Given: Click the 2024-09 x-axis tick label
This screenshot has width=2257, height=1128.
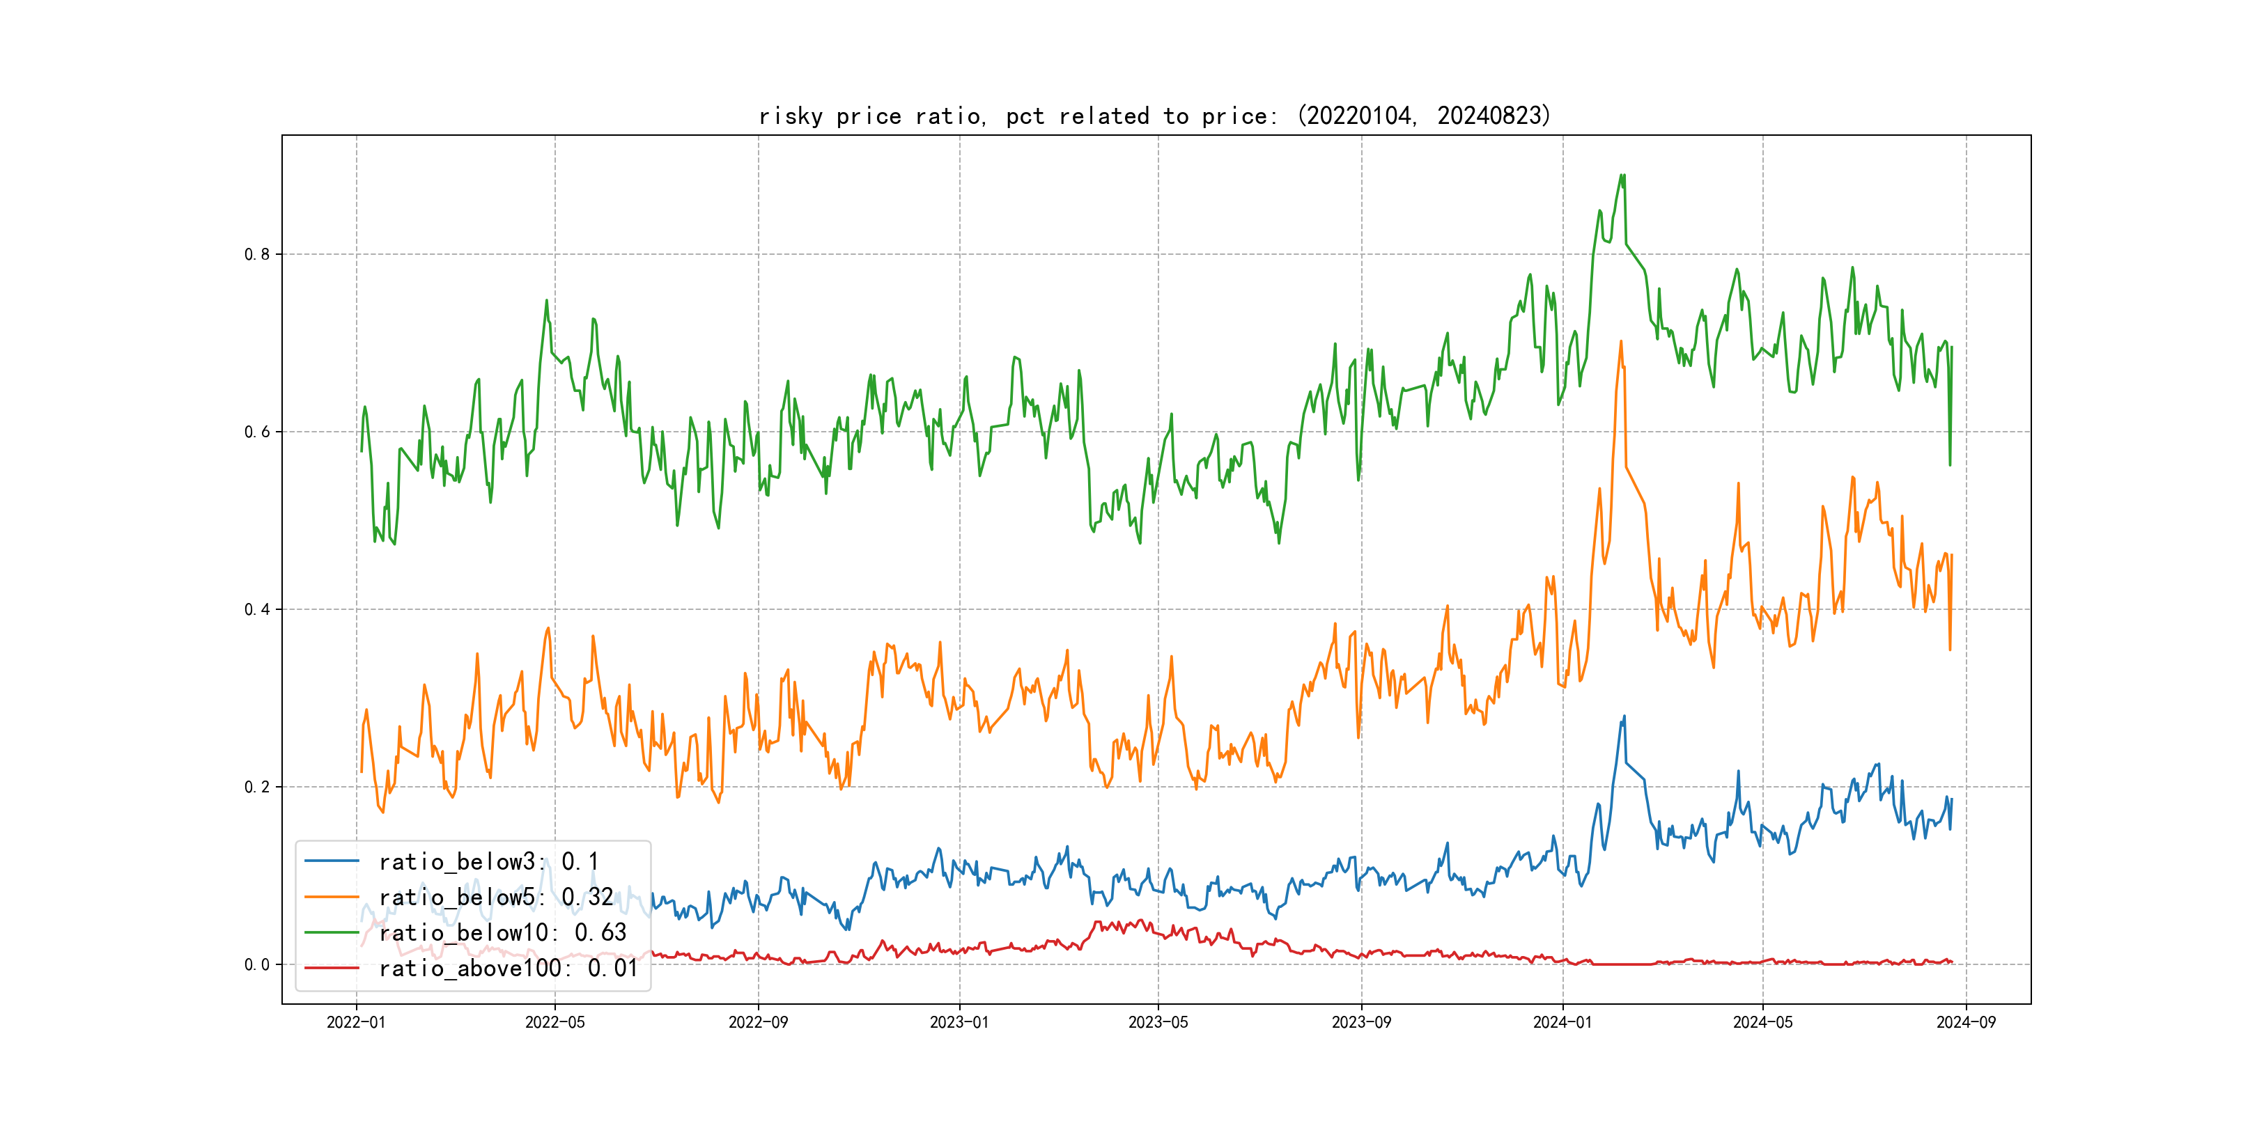Looking at the screenshot, I should coord(1965,1022).
